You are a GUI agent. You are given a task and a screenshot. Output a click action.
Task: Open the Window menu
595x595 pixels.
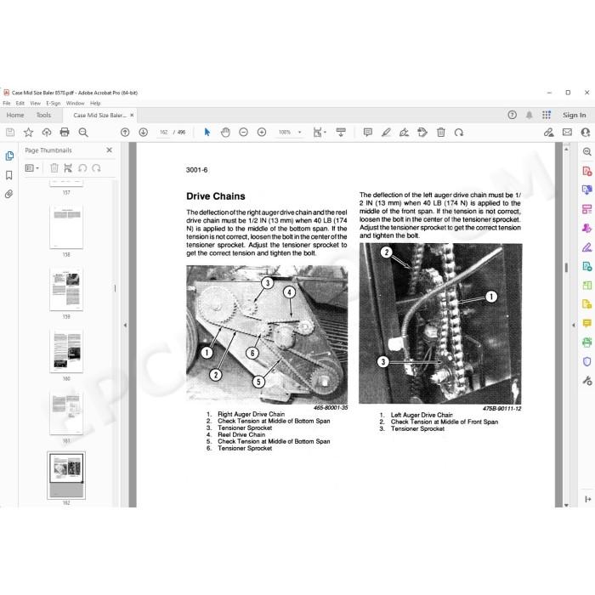click(75, 103)
